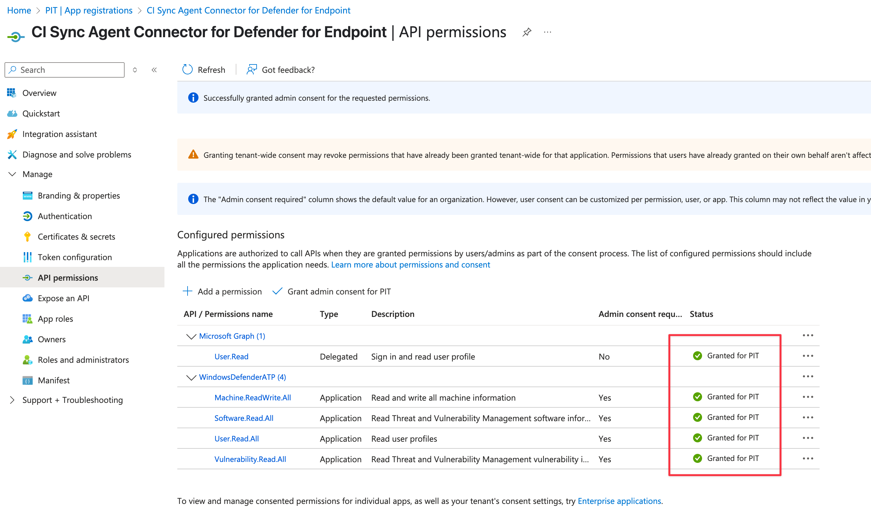Open the ellipsis menu for Software.Read.All
This screenshot has height=519, width=871.
(x=808, y=418)
